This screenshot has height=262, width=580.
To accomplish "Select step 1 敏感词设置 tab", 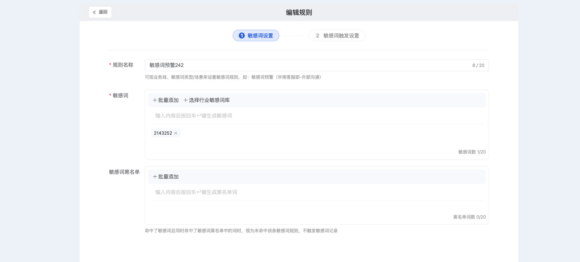I will pyautogui.click(x=256, y=36).
